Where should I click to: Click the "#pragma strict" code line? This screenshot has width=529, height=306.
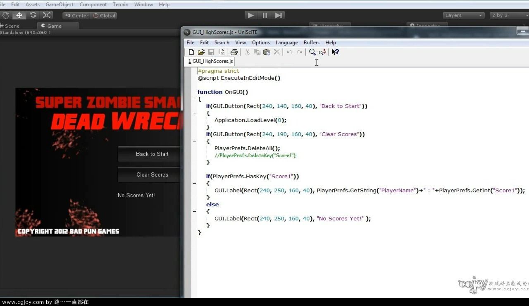coord(218,71)
